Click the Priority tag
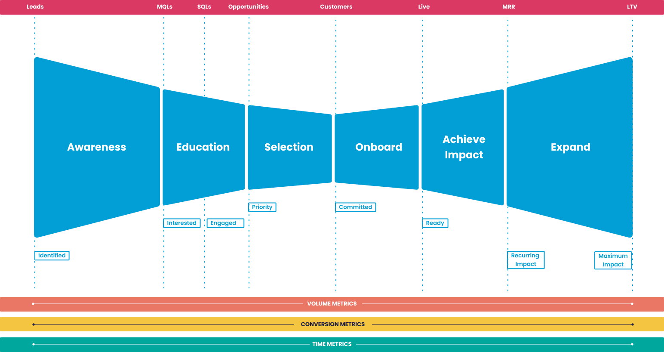The height and width of the screenshot is (352, 664). (x=262, y=207)
